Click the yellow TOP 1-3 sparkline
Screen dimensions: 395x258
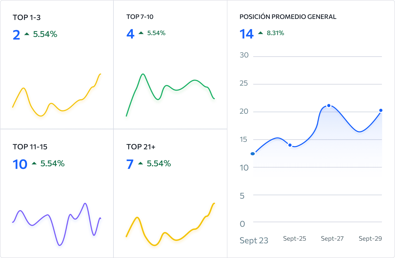57,95
